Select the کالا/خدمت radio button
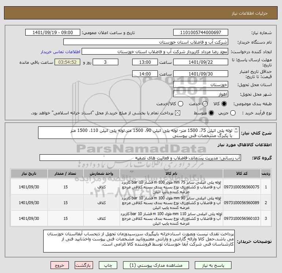This screenshot has width=282, height=273. click(181, 104)
